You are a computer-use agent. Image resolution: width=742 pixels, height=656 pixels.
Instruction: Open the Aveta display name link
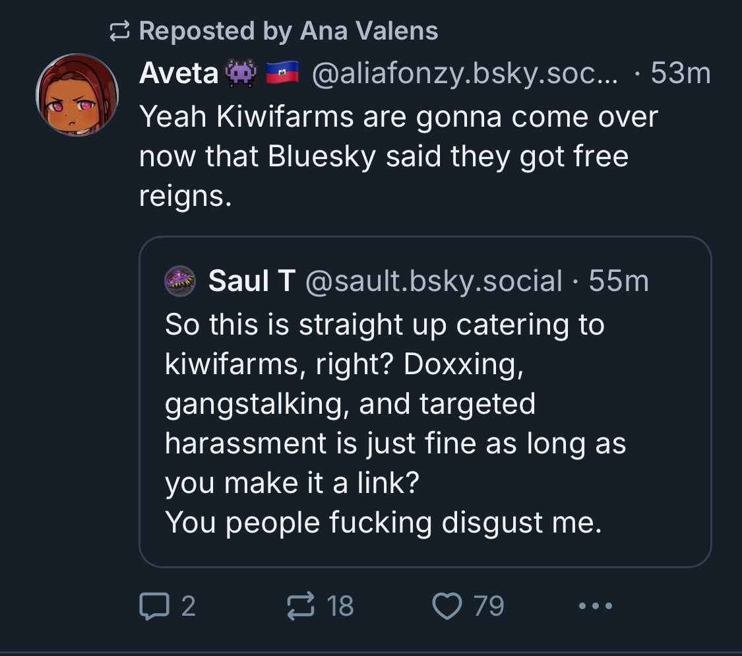(179, 74)
